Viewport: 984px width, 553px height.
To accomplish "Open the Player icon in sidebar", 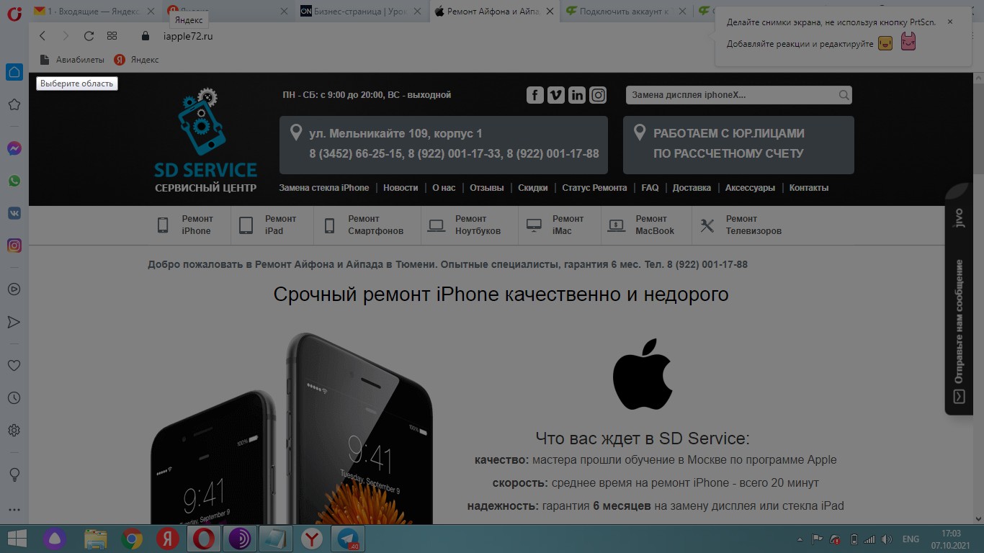I will (x=14, y=289).
